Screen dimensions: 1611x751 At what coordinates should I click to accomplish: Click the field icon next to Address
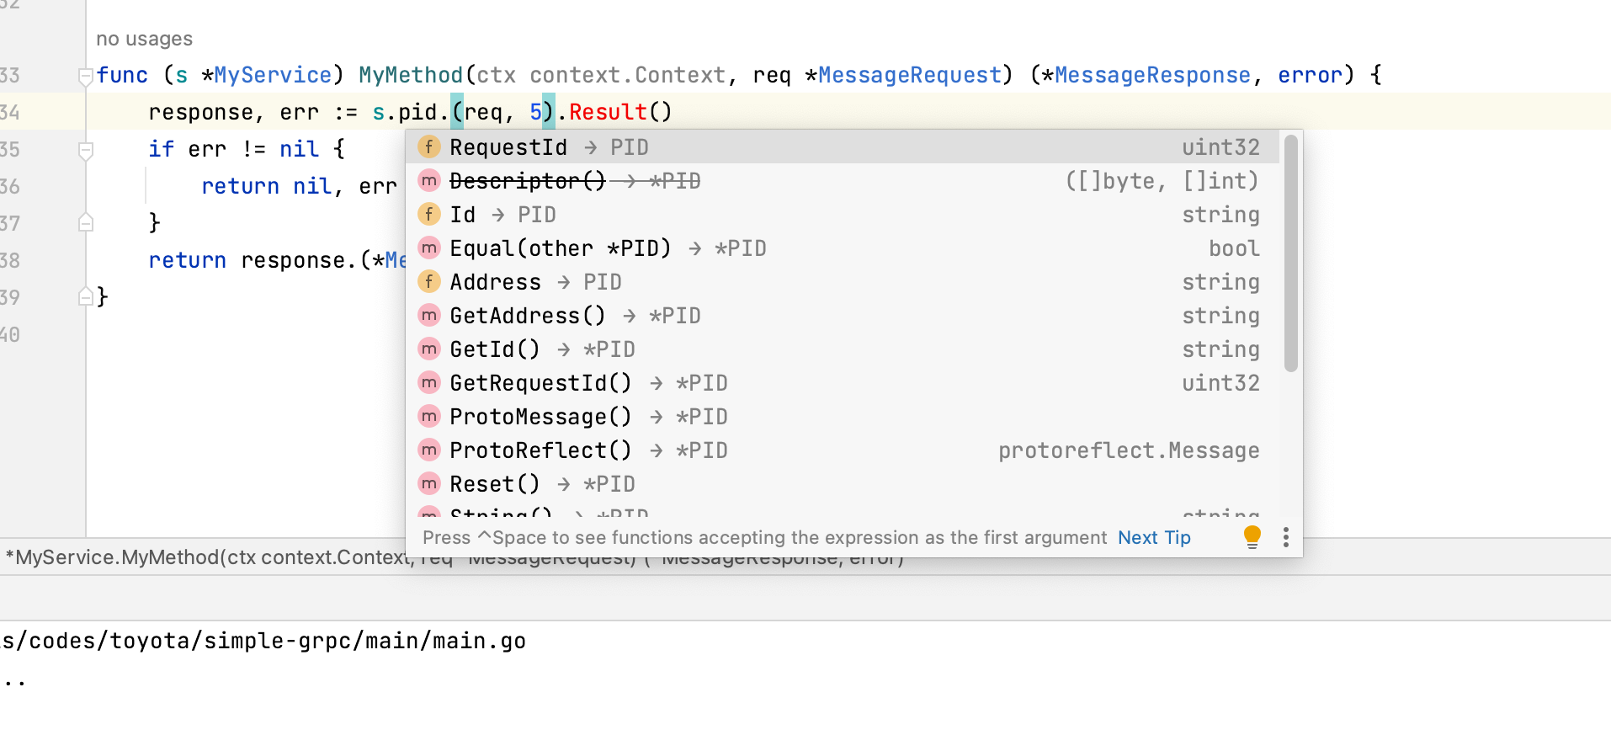(x=429, y=281)
